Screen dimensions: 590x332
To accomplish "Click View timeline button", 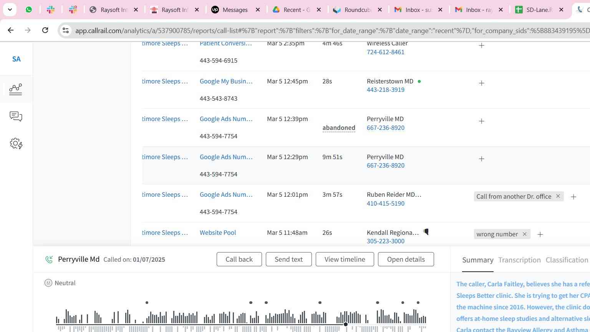I will tap(345, 259).
